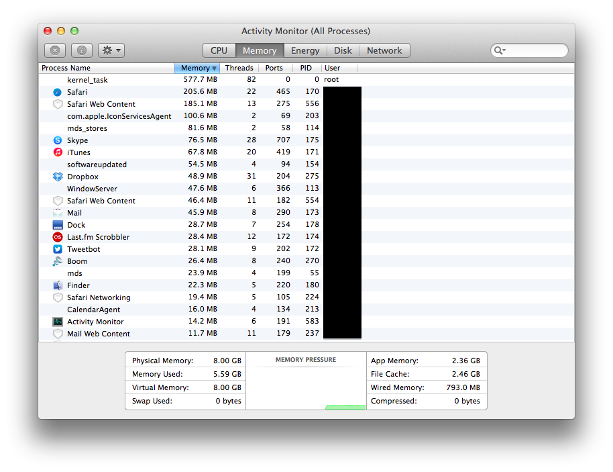This screenshot has width=613, height=472.
Task: Click the Activity Monitor window title
Action: (306, 31)
